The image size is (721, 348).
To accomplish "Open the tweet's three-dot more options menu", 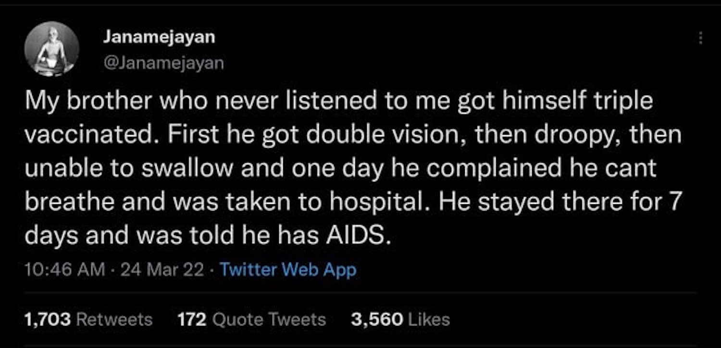I will point(701,37).
